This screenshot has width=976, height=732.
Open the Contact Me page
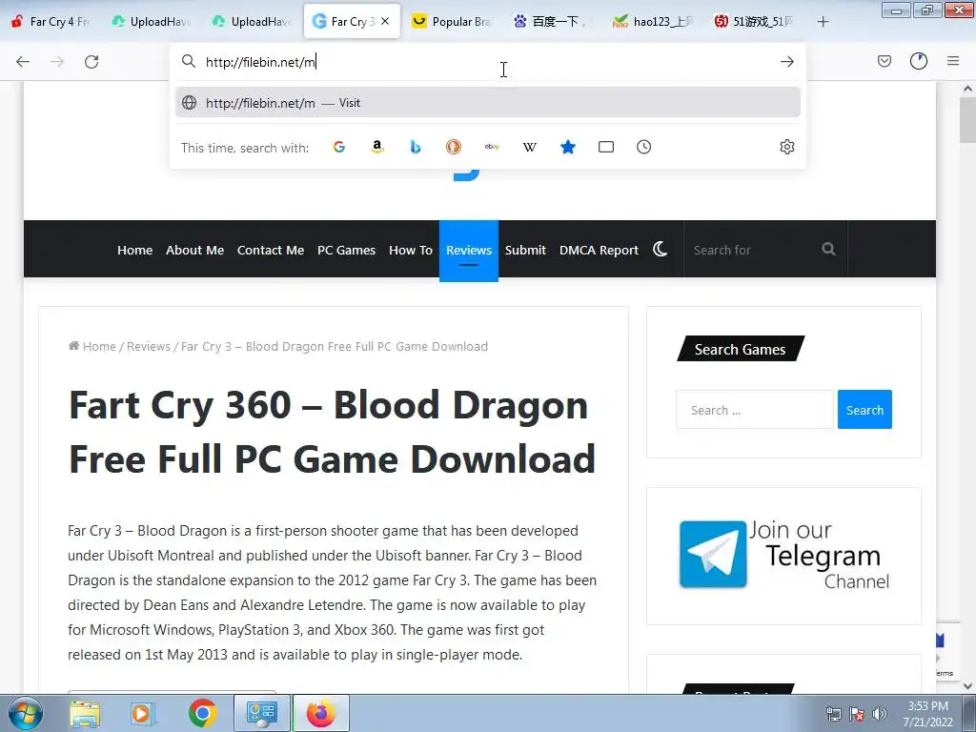(271, 251)
